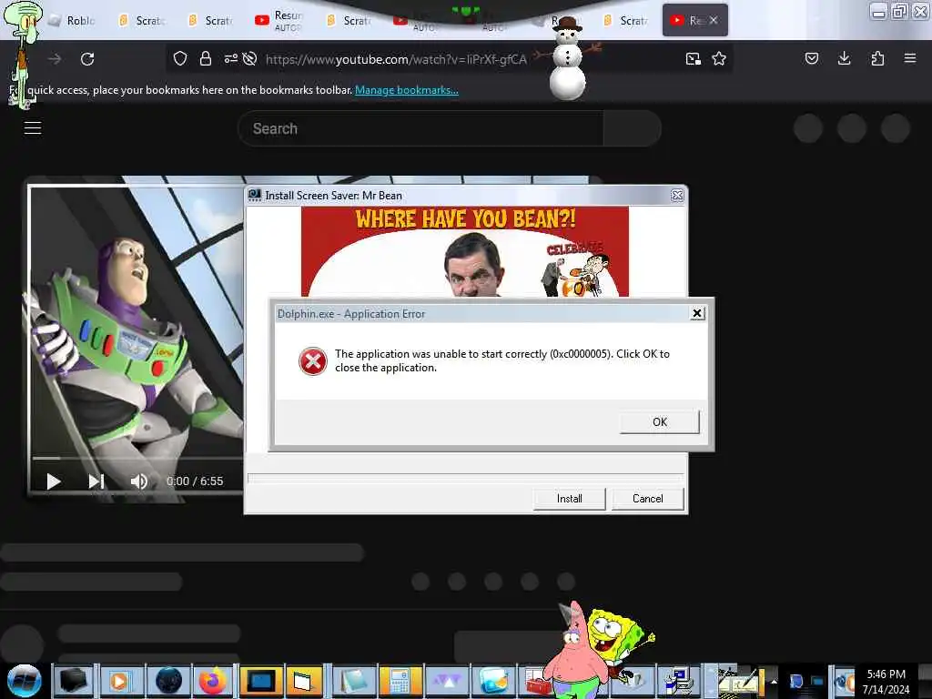This screenshot has width=932, height=699.
Task: Click Install in the Mr Bean screen saver window
Action: point(569,499)
